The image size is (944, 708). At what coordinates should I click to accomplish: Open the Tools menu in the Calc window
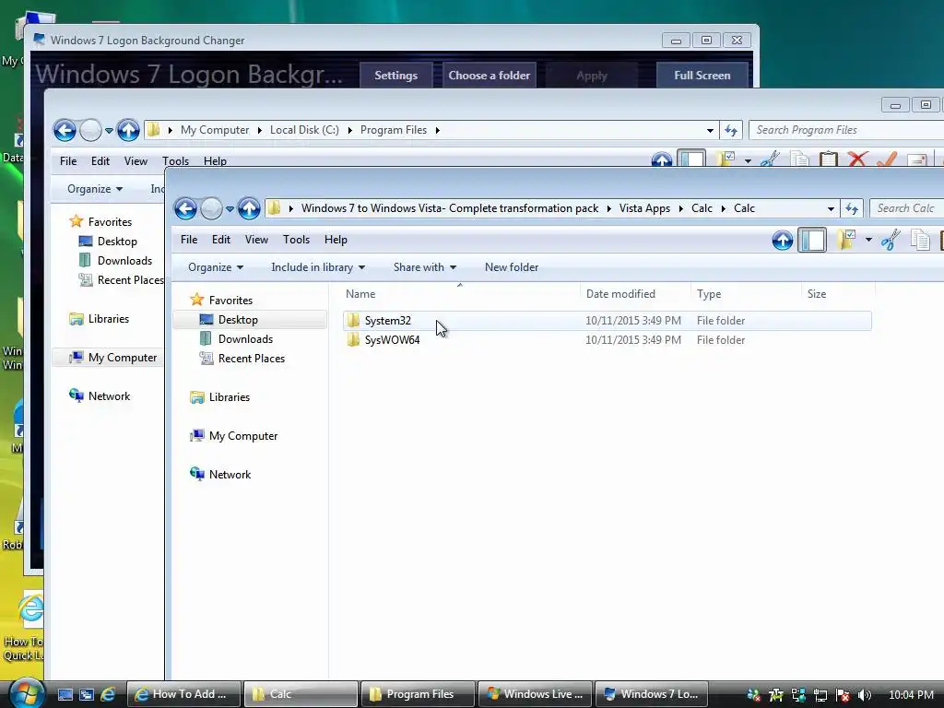[x=296, y=240]
